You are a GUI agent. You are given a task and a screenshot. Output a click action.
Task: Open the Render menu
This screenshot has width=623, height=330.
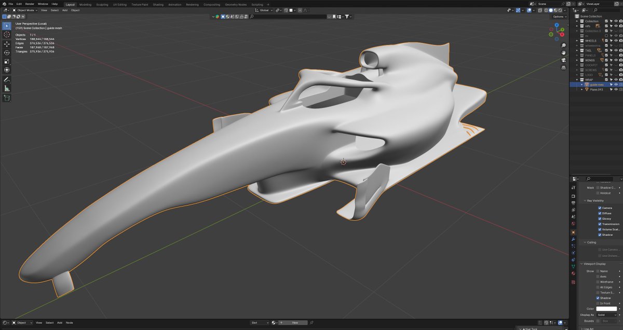(x=30, y=4)
